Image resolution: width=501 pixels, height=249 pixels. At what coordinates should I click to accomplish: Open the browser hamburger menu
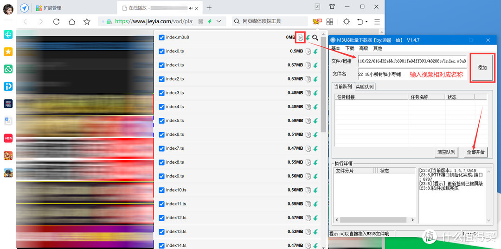377,22
